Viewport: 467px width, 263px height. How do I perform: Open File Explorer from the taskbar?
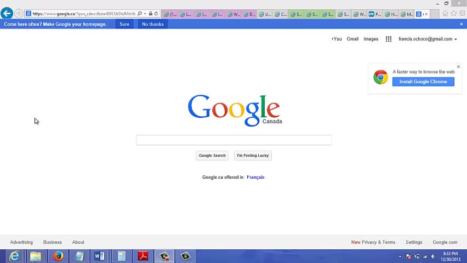[x=36, y=256]
